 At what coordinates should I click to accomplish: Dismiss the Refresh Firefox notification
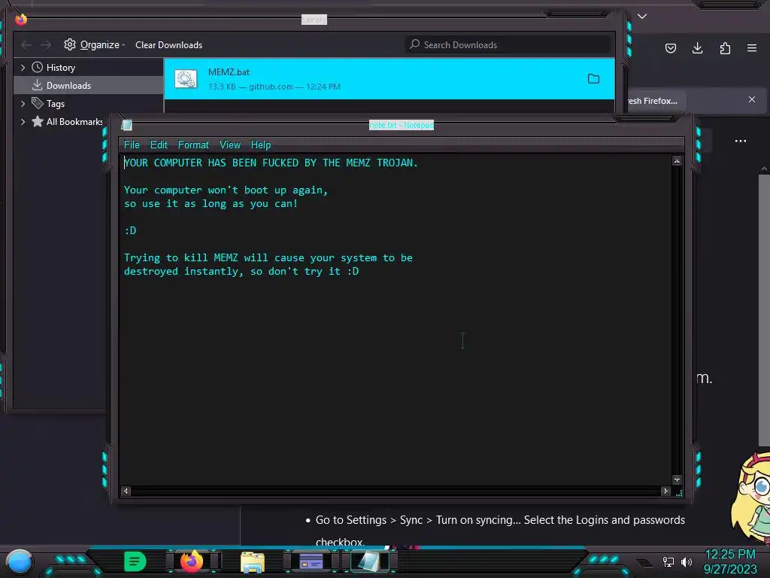tap(752, 99)
